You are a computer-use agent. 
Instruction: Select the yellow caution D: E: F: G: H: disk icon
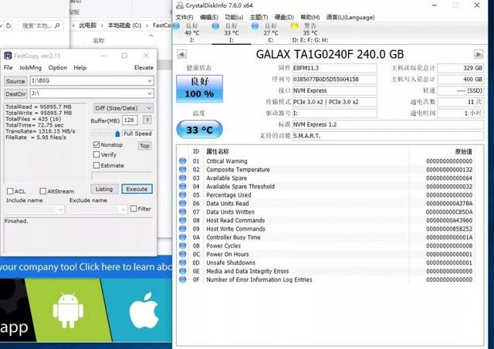294,26
